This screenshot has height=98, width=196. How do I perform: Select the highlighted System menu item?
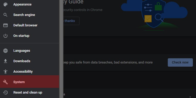[x=30, y=82]
